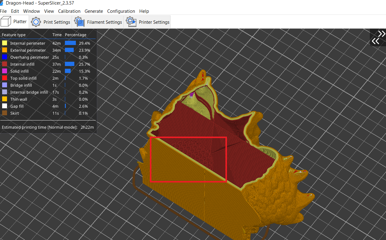Click the Top solid infill label

(23, 78)
